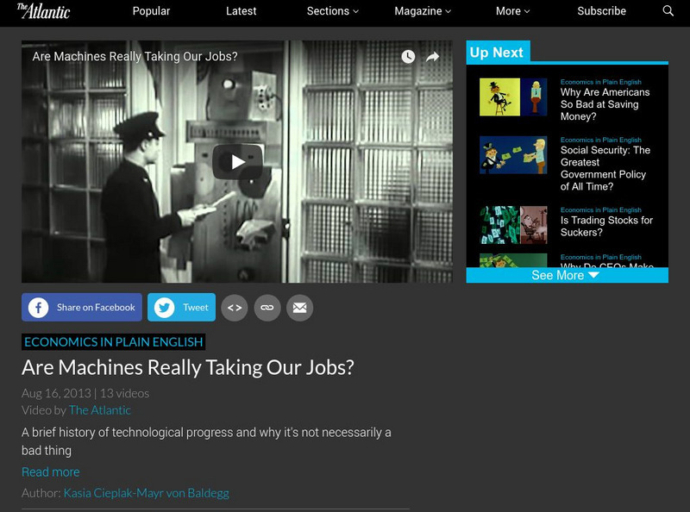Open 'Is Trading Stocks for Suckers?' video

tap(606, 226)
